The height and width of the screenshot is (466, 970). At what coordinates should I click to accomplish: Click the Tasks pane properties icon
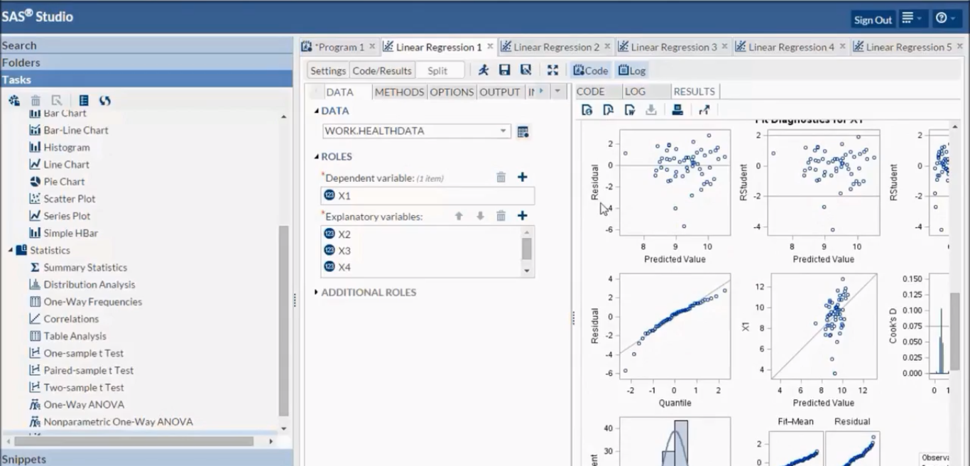[x=83, y=101]
